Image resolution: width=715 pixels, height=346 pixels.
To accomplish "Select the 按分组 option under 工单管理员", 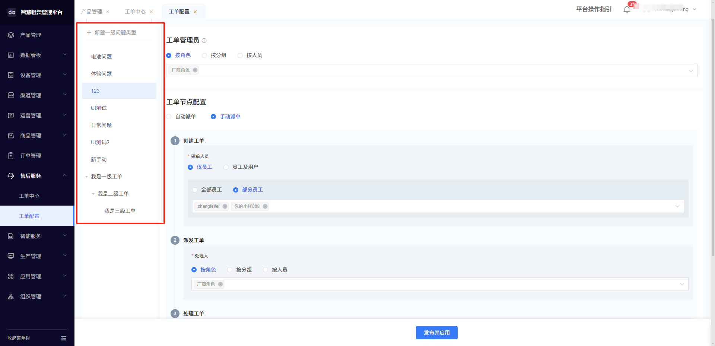I will 204,55.
